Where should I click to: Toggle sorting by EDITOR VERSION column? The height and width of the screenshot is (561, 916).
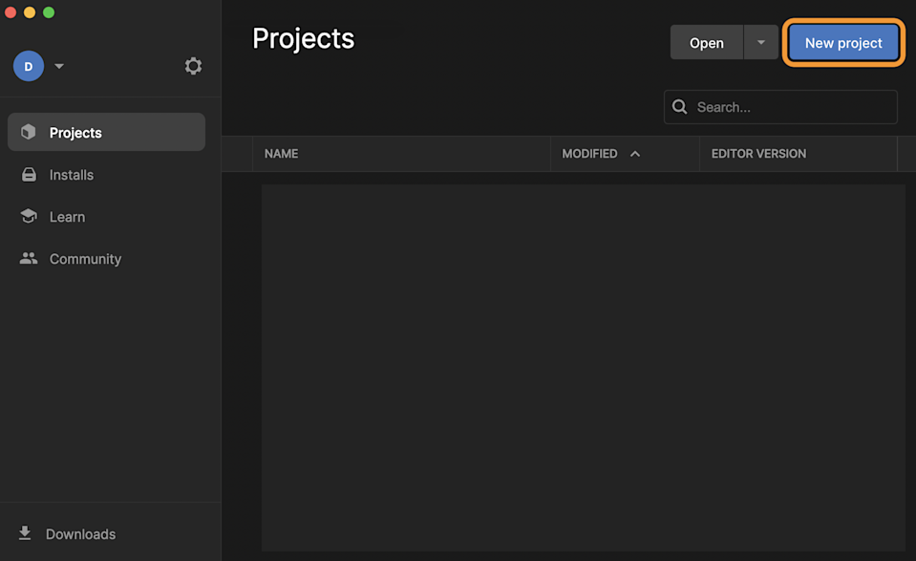pos(757,153)
